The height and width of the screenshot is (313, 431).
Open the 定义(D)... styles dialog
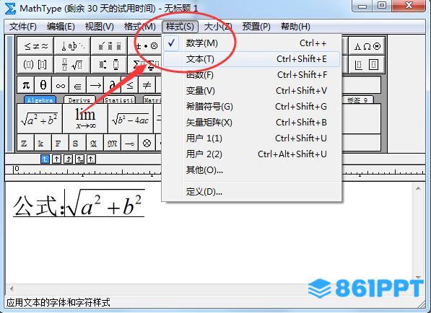point(251,192)
